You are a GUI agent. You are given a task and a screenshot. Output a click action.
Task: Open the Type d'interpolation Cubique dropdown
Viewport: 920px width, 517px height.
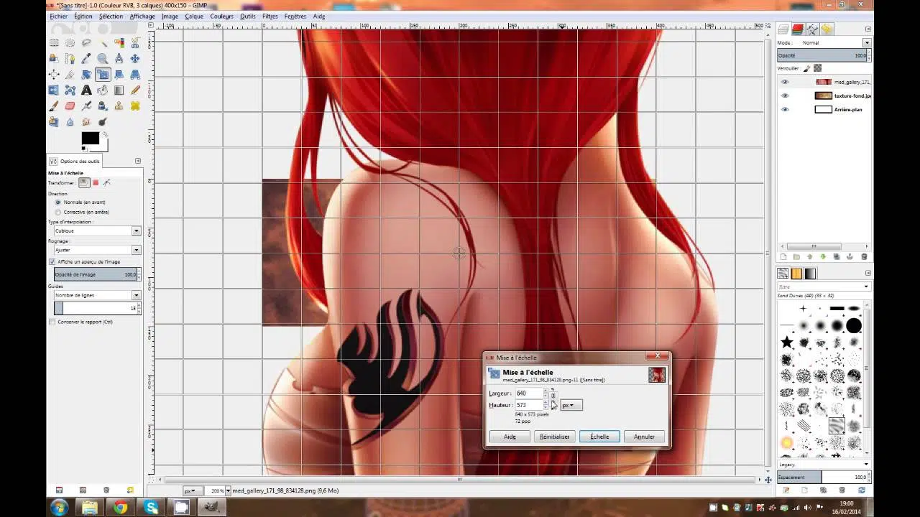click(97, 230)
